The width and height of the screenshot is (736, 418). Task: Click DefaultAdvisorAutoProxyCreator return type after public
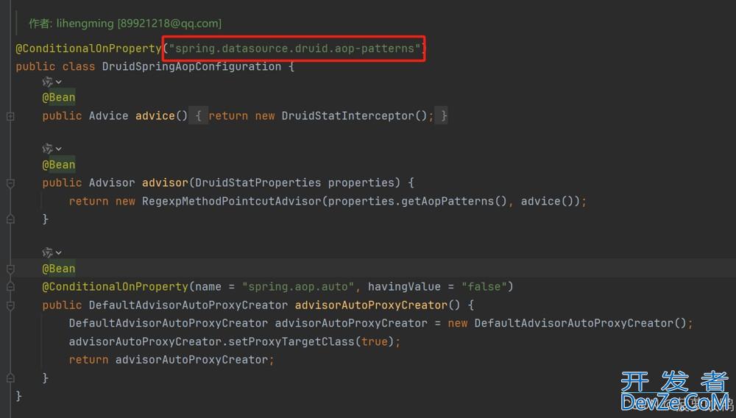(x=188, y=305)
